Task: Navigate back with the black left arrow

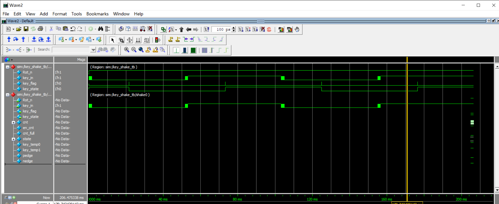Action: [x=188, y=29]
